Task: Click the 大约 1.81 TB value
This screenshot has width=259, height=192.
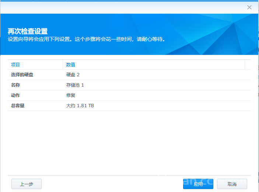Action: click(80, 106)
